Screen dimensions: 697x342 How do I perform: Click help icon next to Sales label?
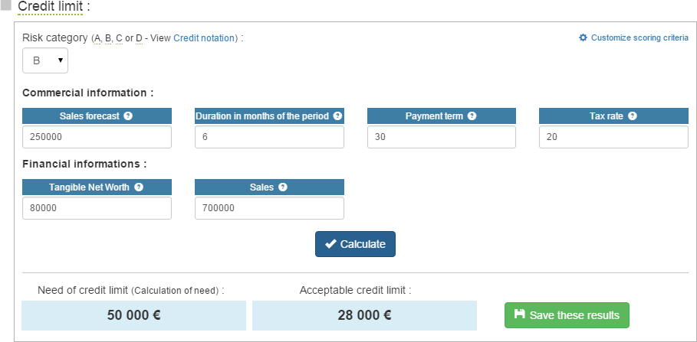283,187
